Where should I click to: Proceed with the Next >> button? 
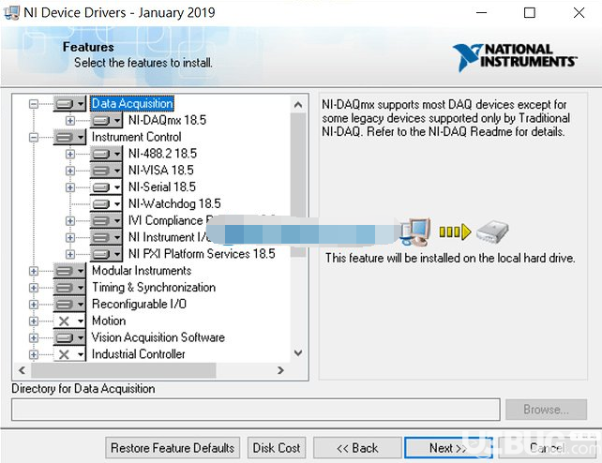[448, 448]
